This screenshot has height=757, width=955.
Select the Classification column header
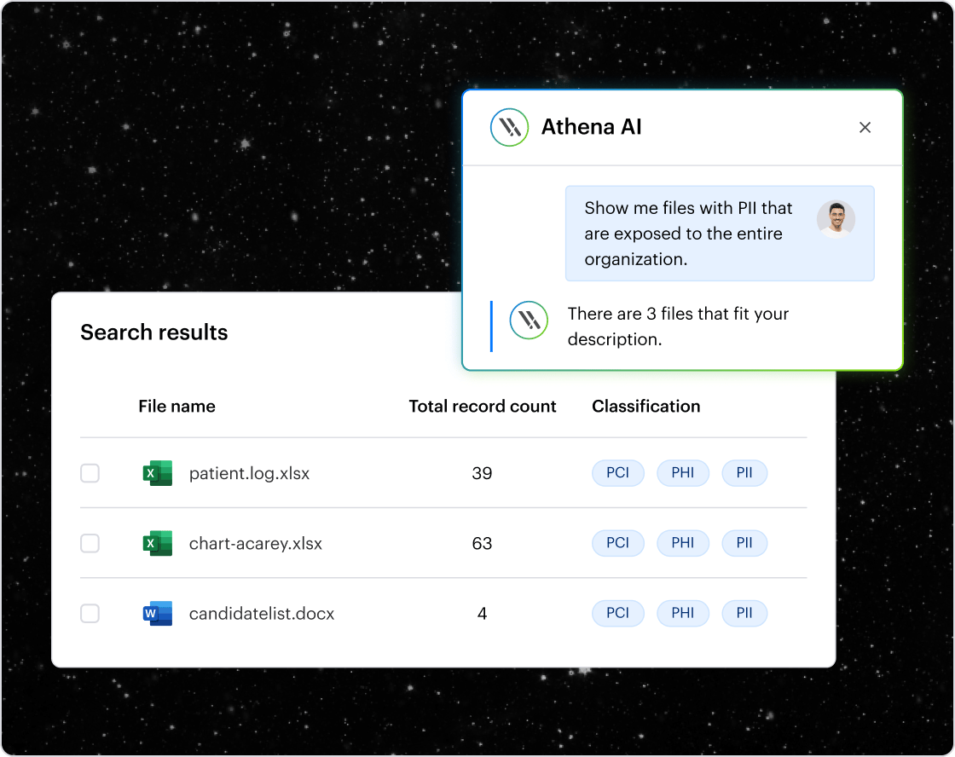[x=645, y=407]
